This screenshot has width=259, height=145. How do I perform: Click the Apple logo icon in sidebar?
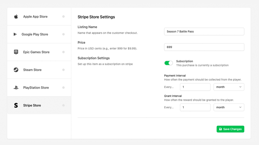pos(16,17)
